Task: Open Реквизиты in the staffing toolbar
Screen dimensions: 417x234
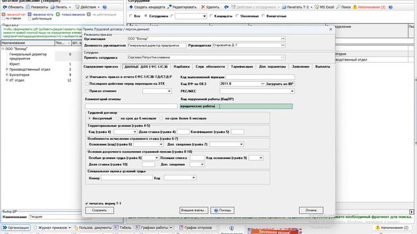Action: pyautogui.click(x=36, y=7)
